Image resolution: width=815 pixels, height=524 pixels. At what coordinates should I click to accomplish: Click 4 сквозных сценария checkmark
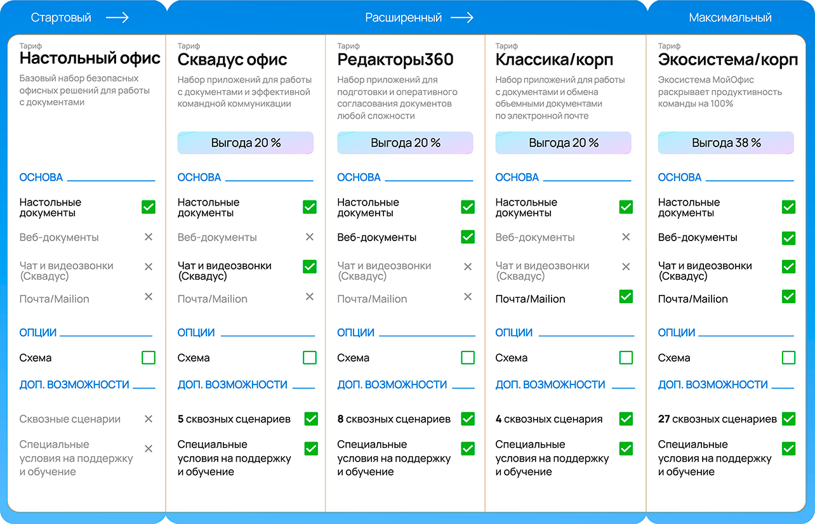pyautogui.click(x=626, y=419)
